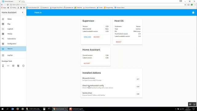Image resolution: width=197 pixels, height=111 pixels.
Task: Open the Mosquitto broker addon
Action: [111, 79]
